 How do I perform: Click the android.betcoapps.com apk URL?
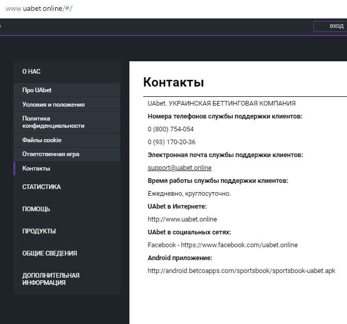point(241,271)
